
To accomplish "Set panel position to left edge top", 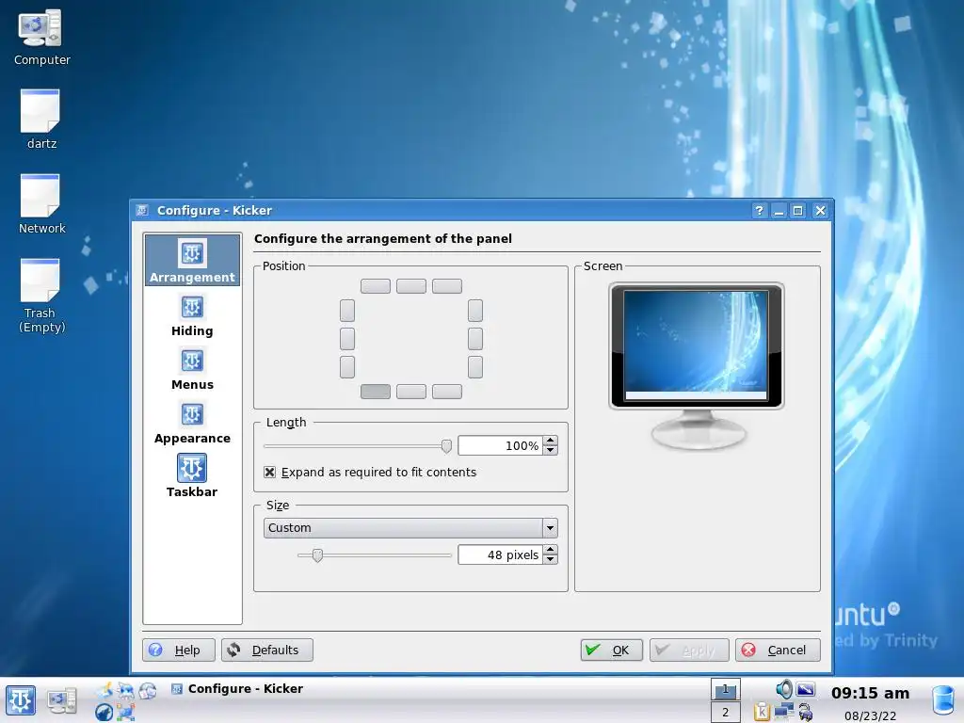I will (x=347, y=311).
